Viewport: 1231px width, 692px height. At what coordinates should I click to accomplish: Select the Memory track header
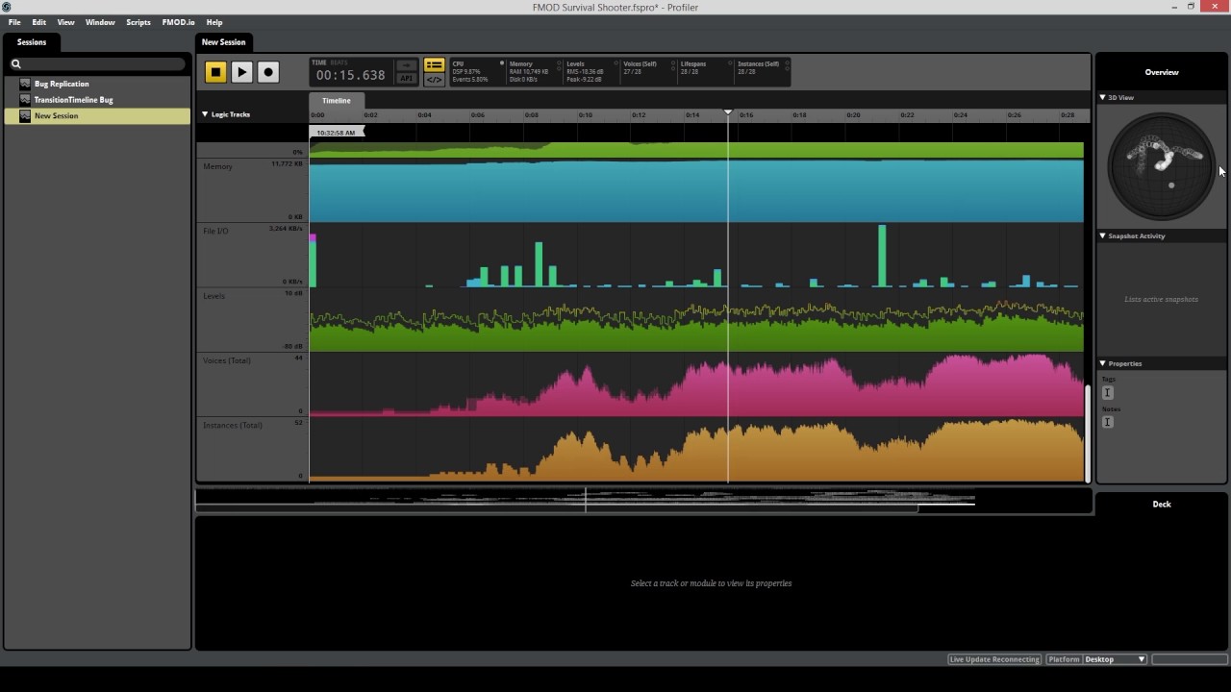point(253,190)
